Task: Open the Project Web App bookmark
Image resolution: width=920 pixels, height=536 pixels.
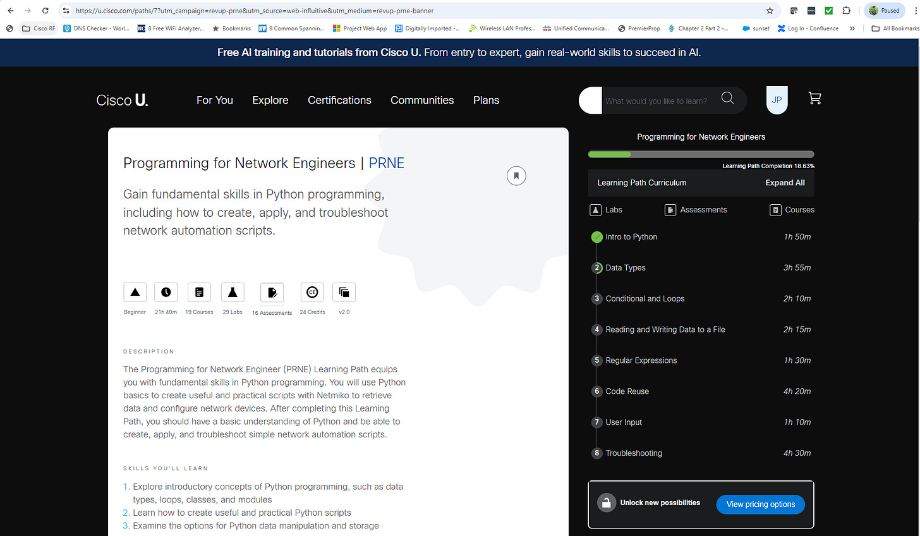Action: 360,28
